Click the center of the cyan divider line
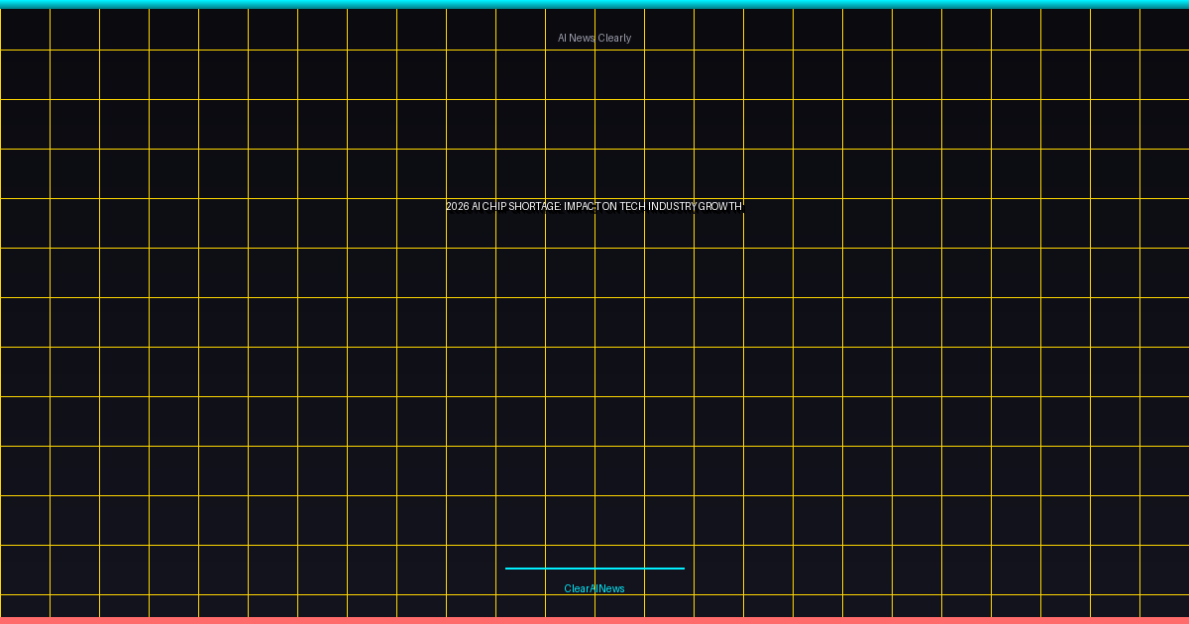Viewport: 1189px width, 624px height. click(x=594, y=569)
